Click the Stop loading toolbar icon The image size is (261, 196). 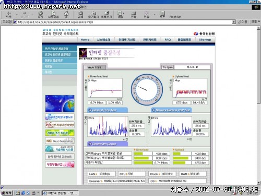point(40,15)
